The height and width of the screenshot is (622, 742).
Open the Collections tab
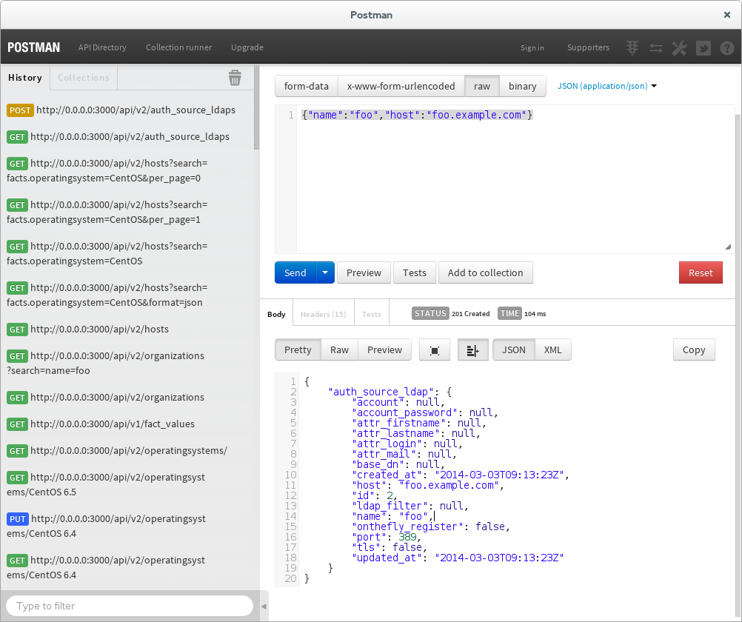(x=83, y=77)
